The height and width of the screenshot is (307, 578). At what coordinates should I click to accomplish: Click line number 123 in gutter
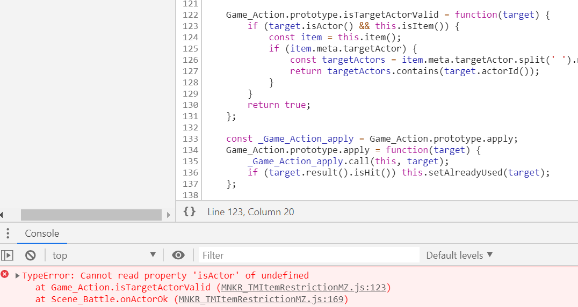[190, 26]
